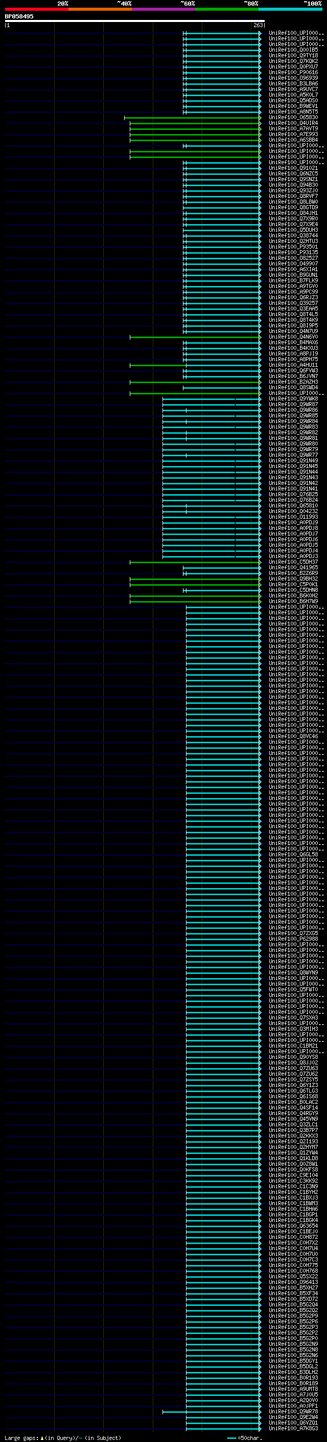The height and width of the screenshot is (1442, 327).
Task: Select the label UniRef100_Q9SNZ1
Action: 293,179
